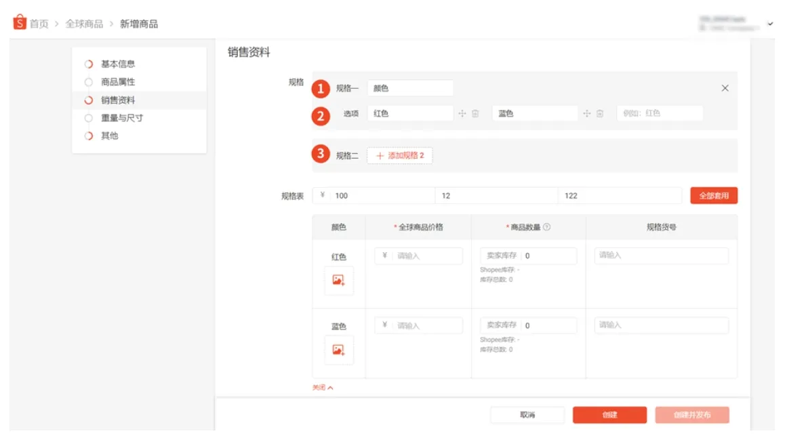
Task: Click the trash icon to delete 蓝色 option
Action: pyautogui.click(x=600, y=113)
